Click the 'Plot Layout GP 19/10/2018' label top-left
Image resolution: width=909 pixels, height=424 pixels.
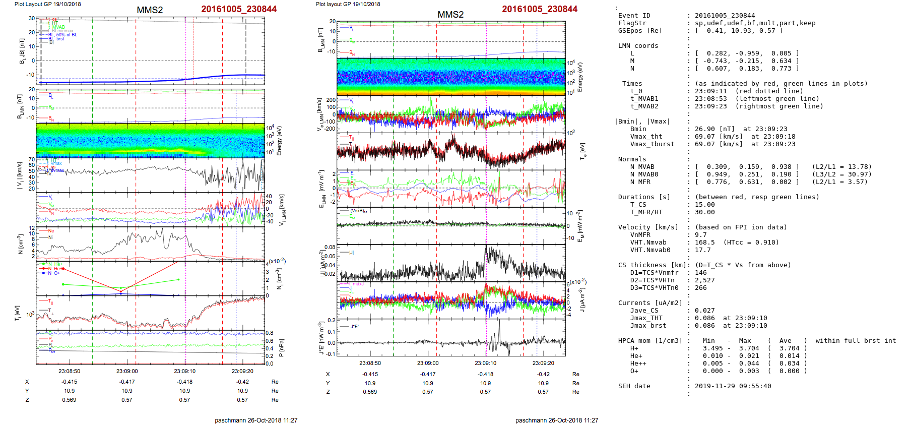click(47, 4)
